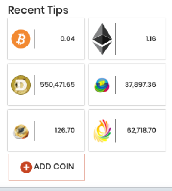Screen dimensions: 172x191
Task: Select the 0.04 Bitcoin tip amount
Action: (68, 39)
